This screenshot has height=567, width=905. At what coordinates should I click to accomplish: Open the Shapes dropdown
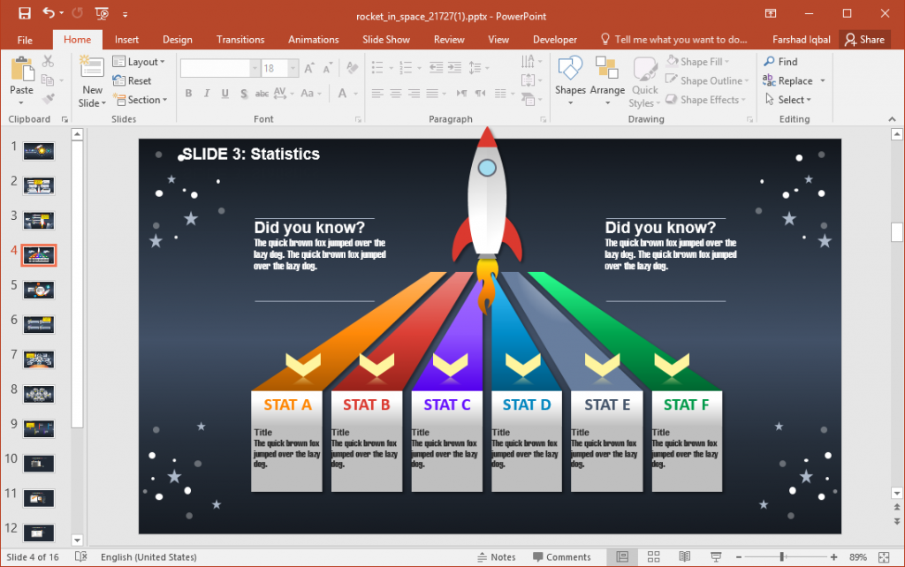[570, 79]
